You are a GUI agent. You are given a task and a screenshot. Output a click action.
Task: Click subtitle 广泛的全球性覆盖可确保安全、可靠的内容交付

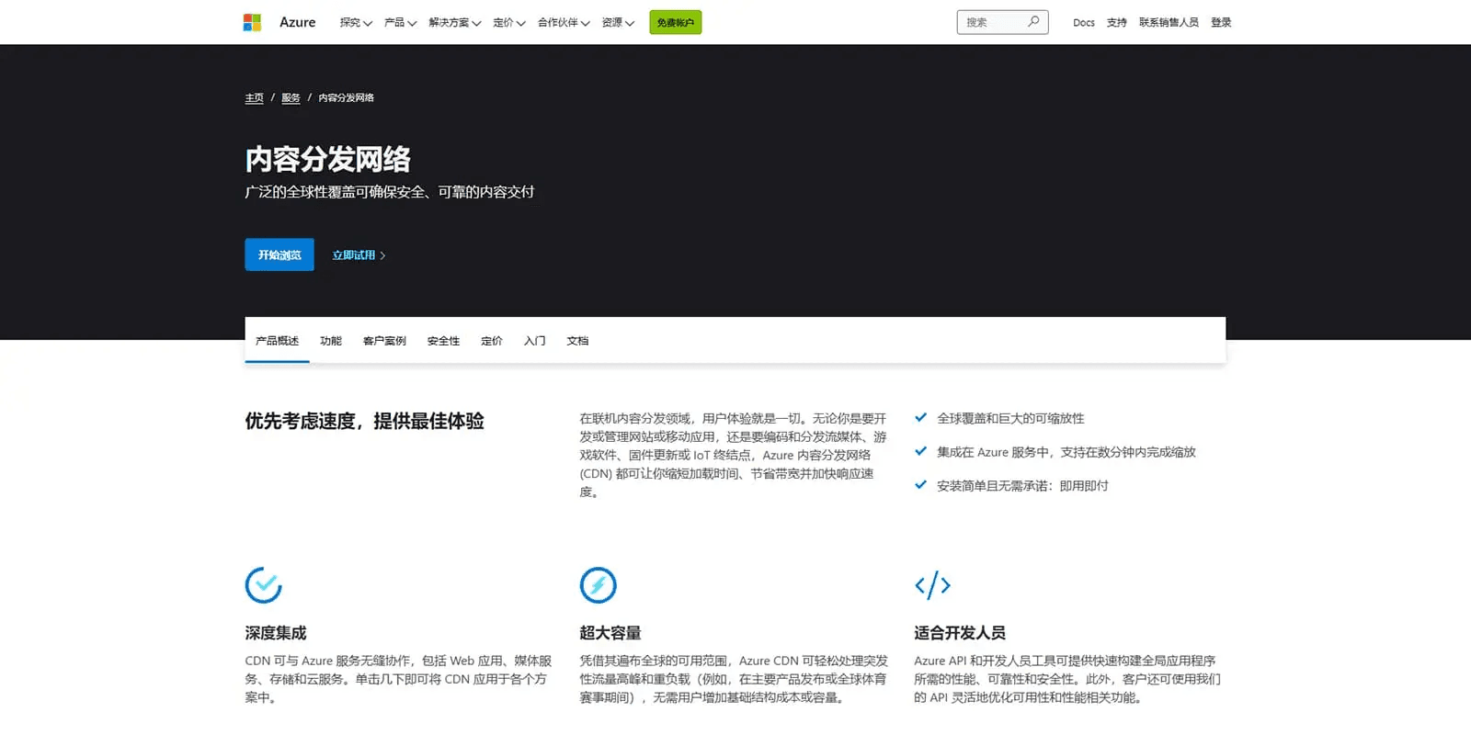(x=389, y=192)
